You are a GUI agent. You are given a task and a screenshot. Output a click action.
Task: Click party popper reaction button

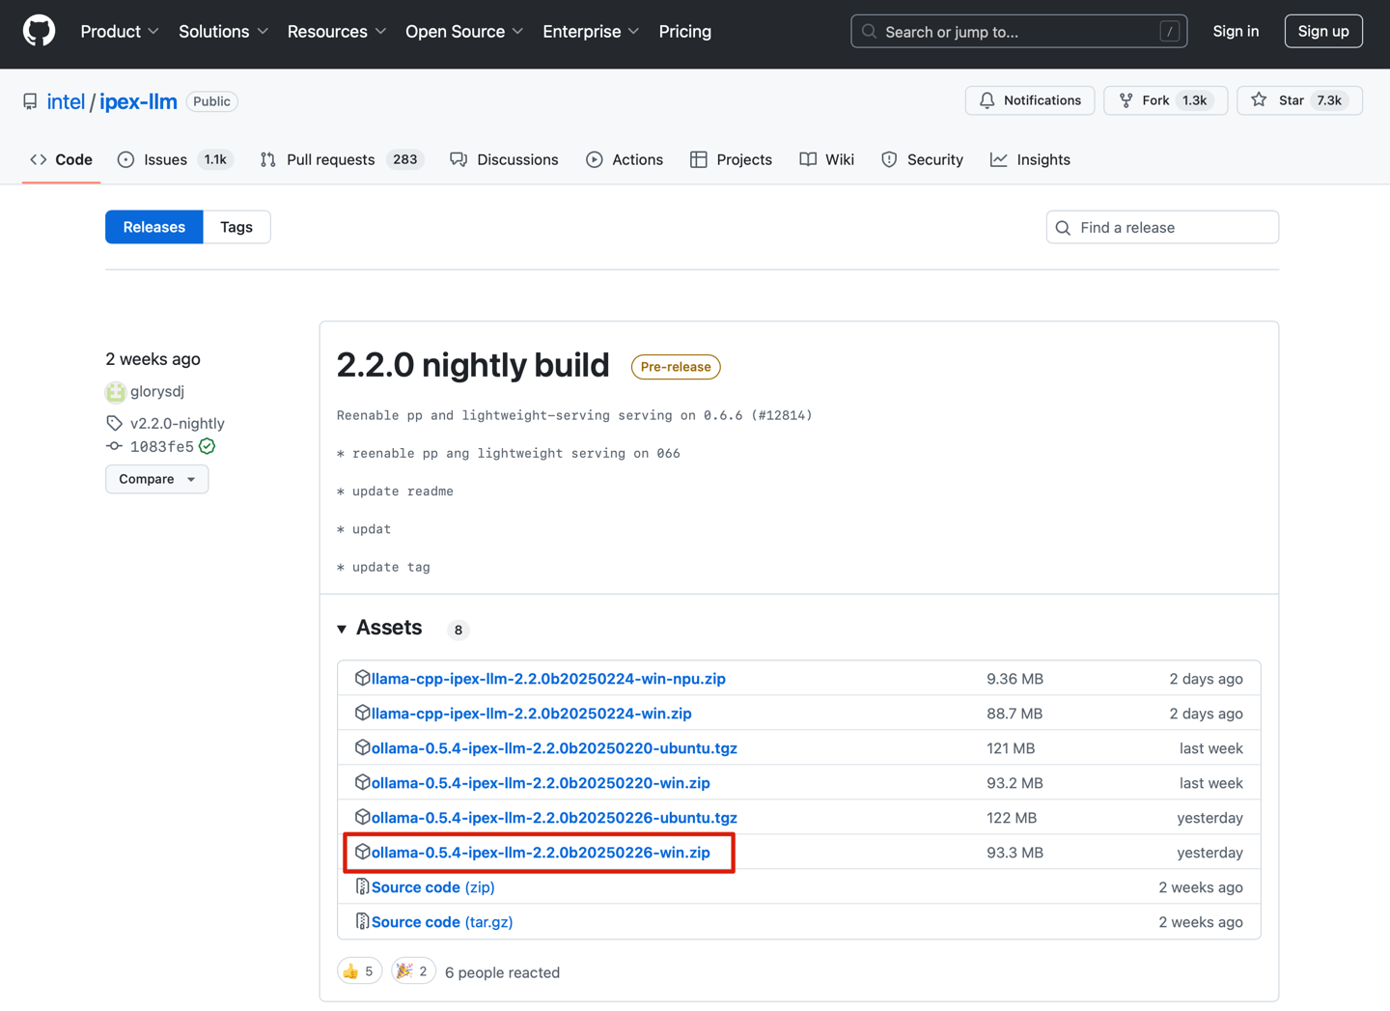pos(413,971)
